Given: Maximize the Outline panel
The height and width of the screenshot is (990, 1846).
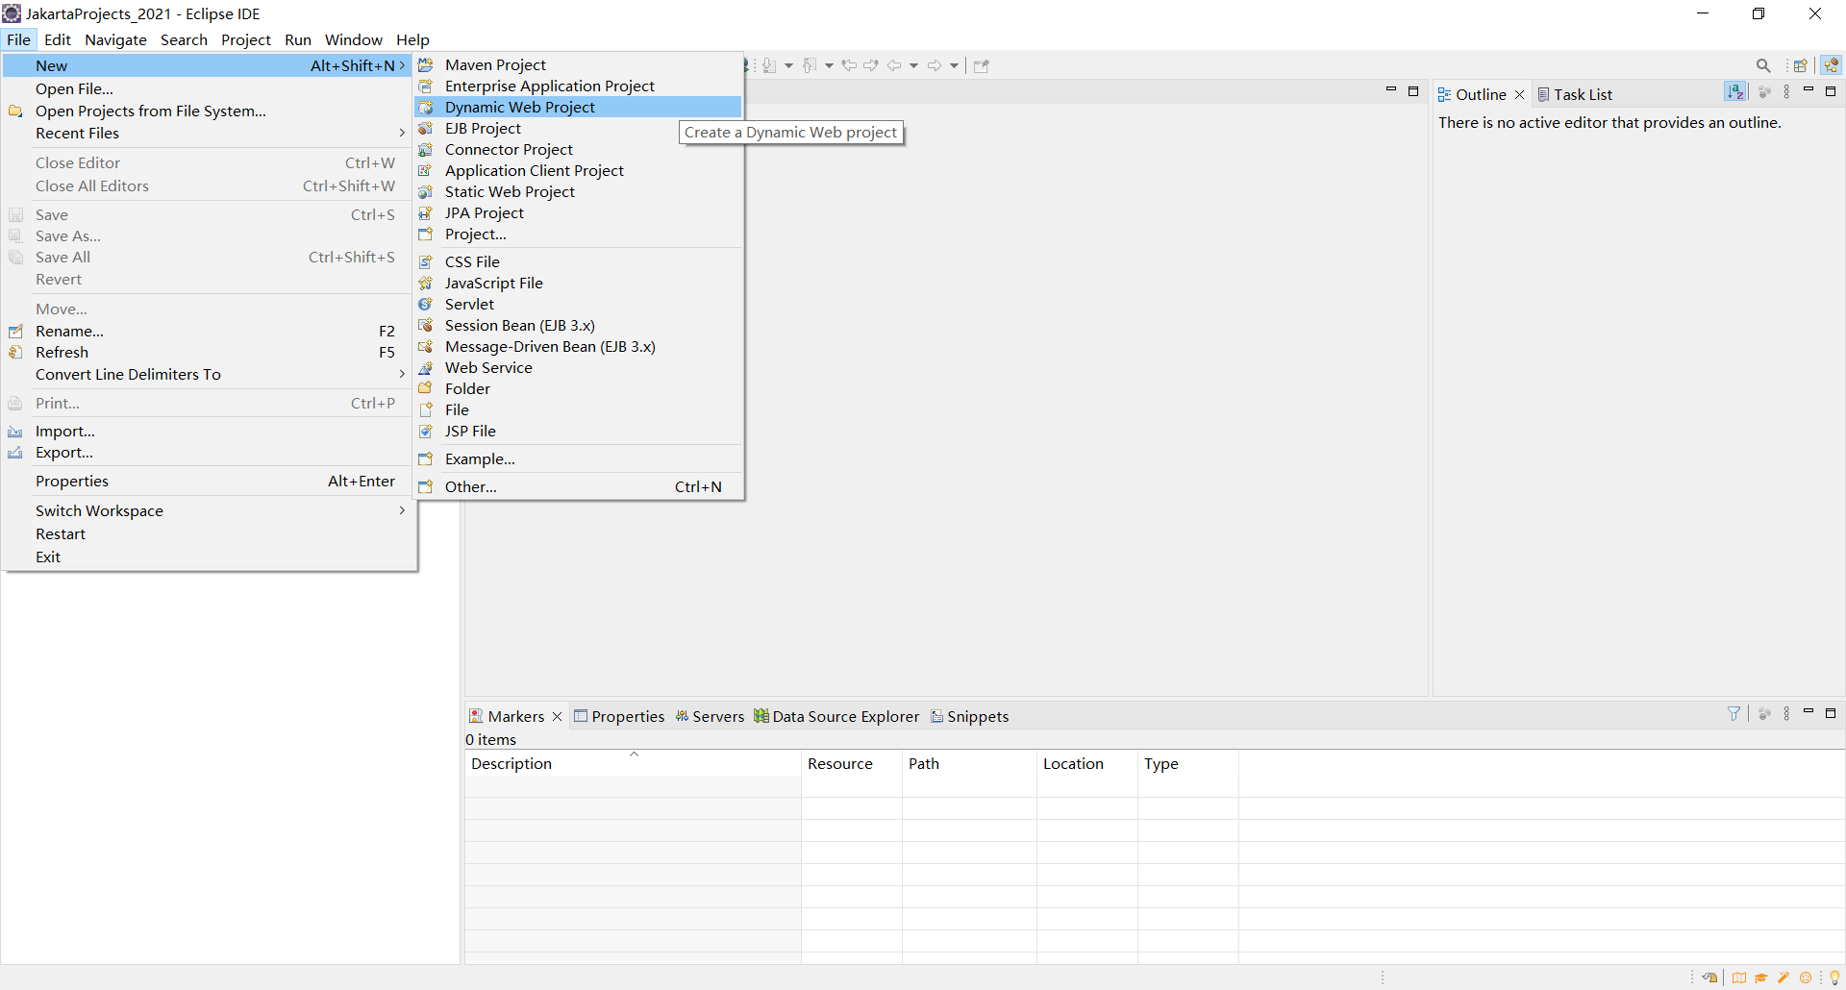Looking at the screenshot, I should (1831, 91).
